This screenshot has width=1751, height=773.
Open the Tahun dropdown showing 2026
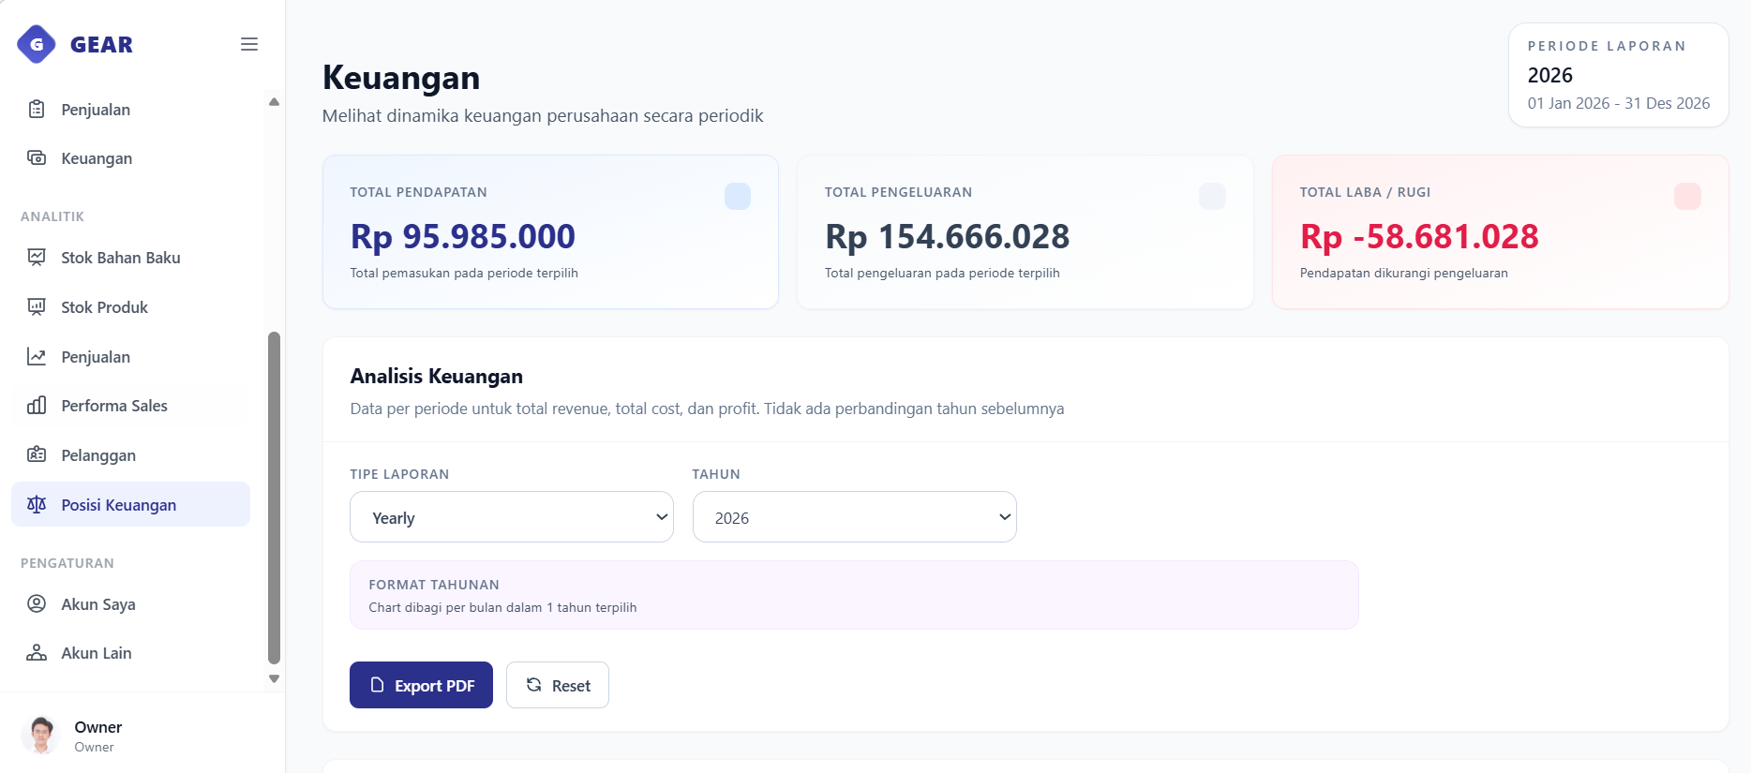[x=855, y=517]
